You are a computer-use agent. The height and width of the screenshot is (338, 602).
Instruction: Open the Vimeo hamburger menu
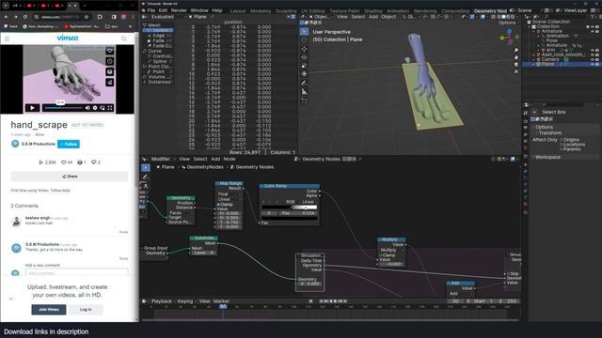coord(7,38)
